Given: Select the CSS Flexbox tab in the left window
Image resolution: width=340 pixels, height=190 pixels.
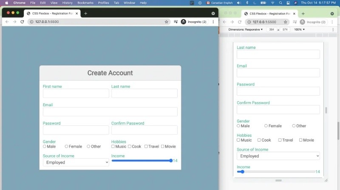Looking at the screenshot, I should tap(52, 14).
